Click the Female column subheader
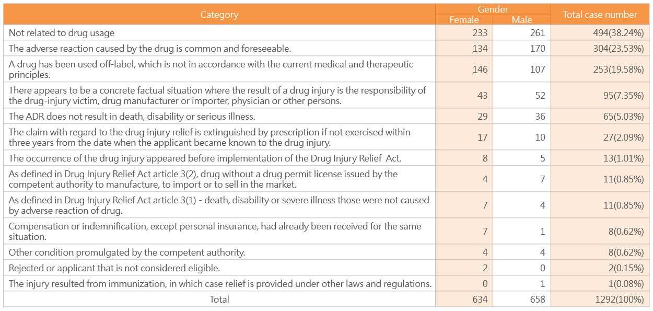 (464, 20)
